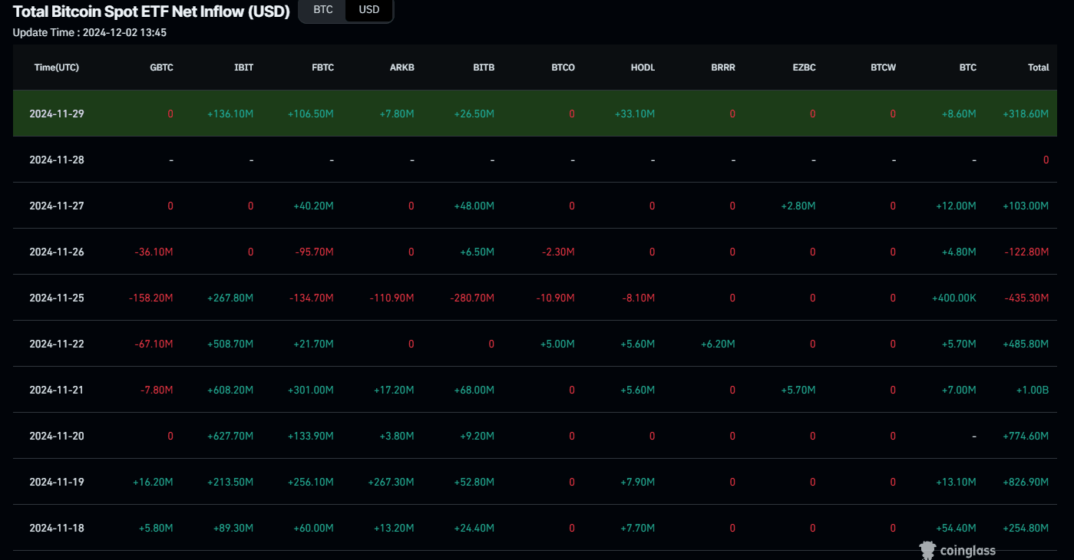The width and height of the screenshot is (1074, 560).
Task: Click the +103.00M total value
Action: (1026, 206)
